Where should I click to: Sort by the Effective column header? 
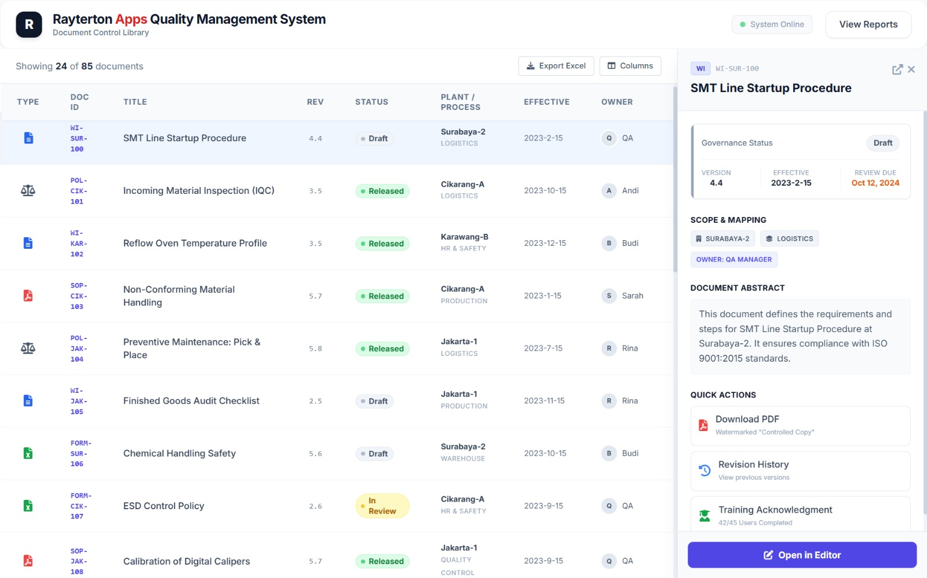pyautogui.click(x=546, y=102)
